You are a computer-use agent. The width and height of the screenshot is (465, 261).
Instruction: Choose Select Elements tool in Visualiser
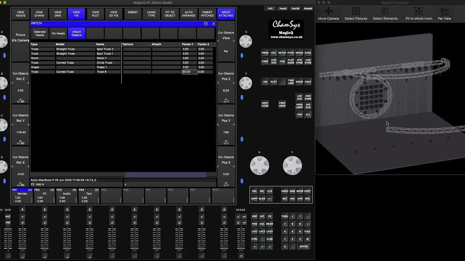pos(385,14)
